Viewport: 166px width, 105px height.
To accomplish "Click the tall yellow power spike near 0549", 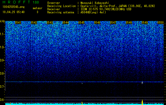I will coord(142,102).
